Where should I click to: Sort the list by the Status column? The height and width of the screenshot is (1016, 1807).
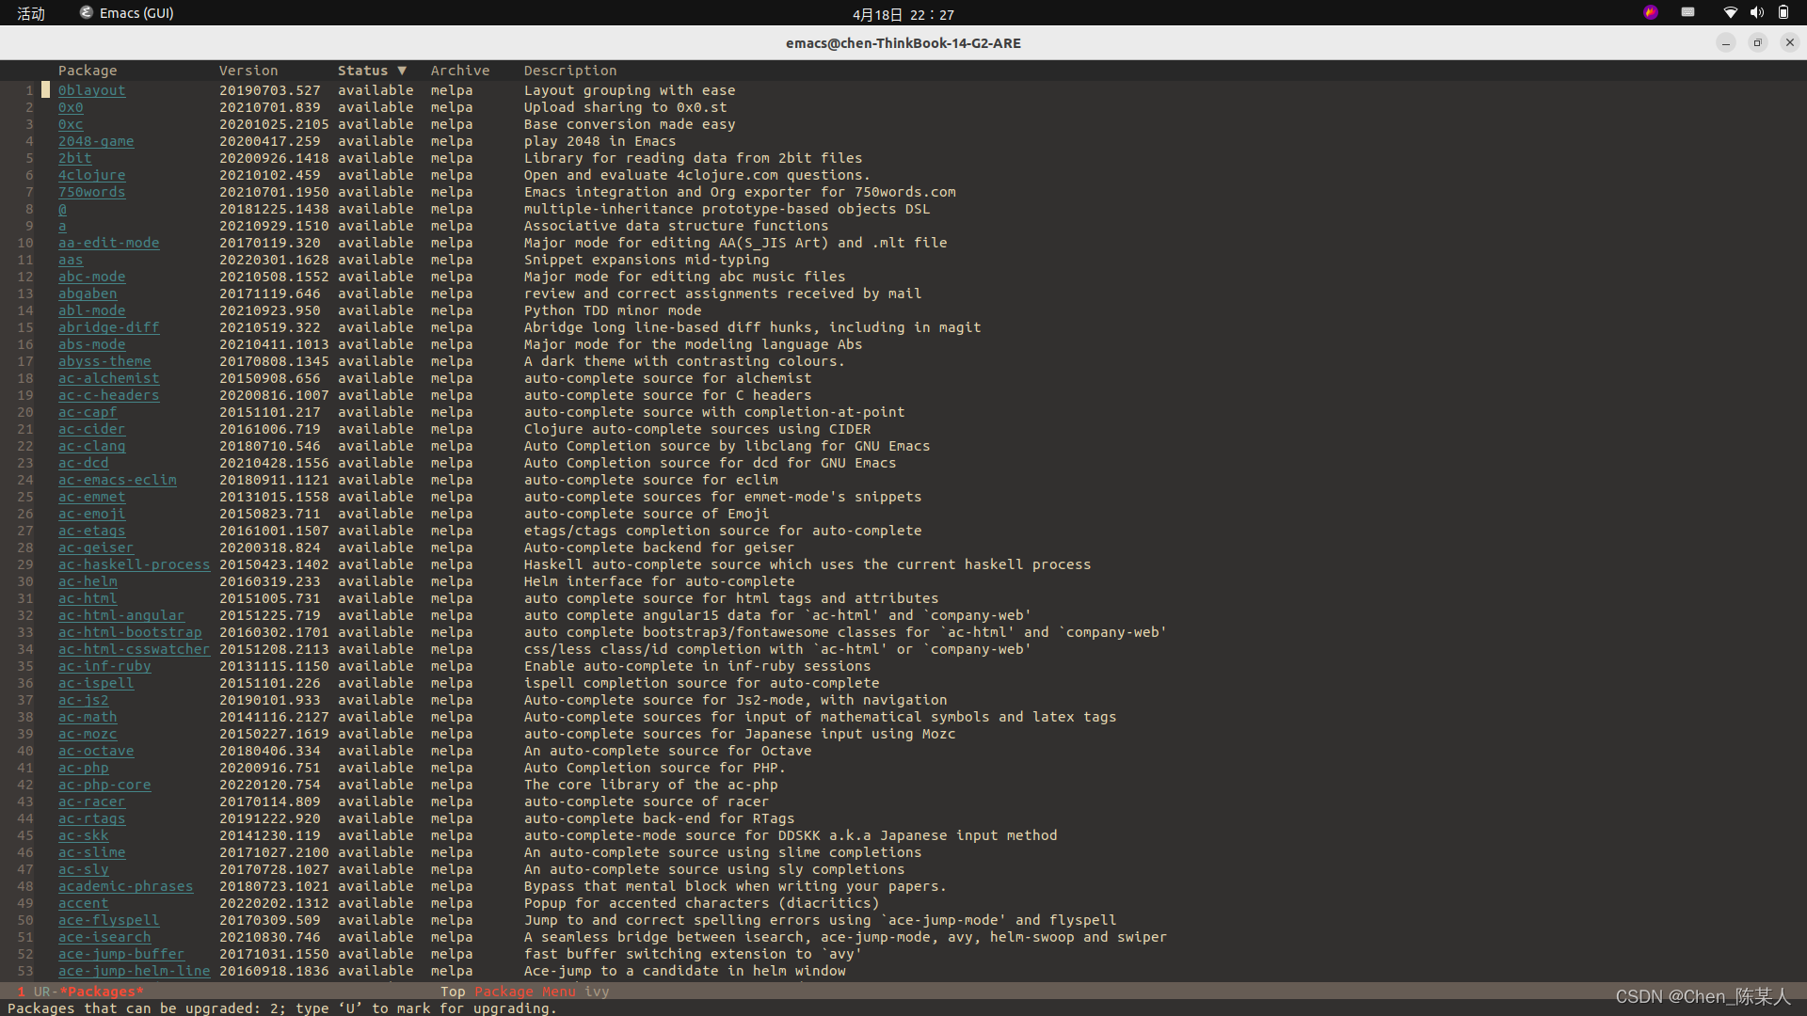372,71
